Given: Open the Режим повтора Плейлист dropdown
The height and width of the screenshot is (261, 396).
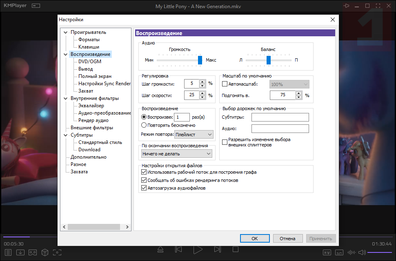Looking at the screenshot, I should coord(194,135).
